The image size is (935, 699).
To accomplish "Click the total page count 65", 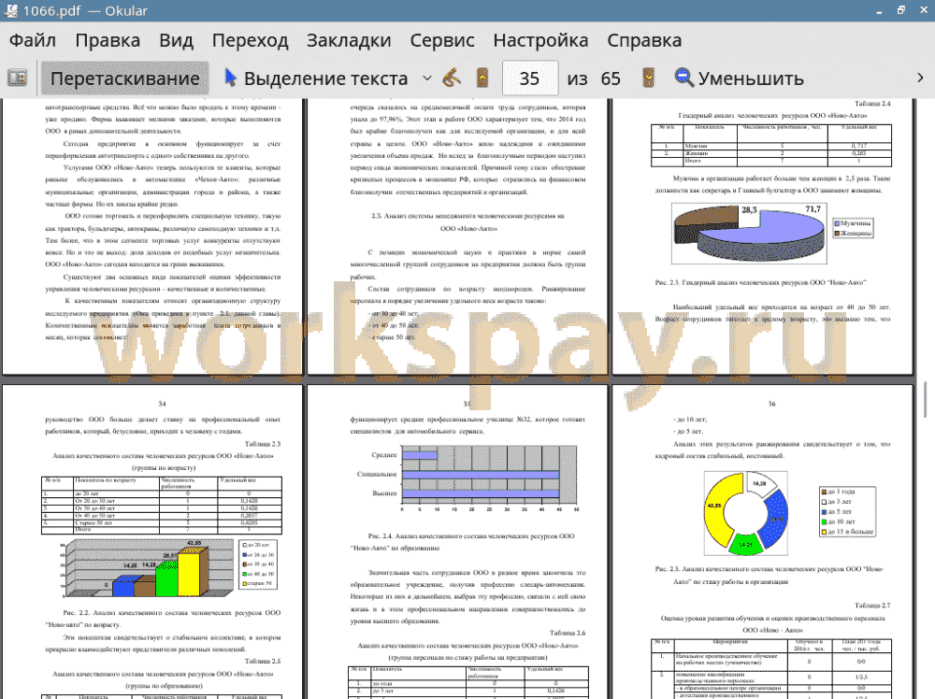I will pos(610,78).
